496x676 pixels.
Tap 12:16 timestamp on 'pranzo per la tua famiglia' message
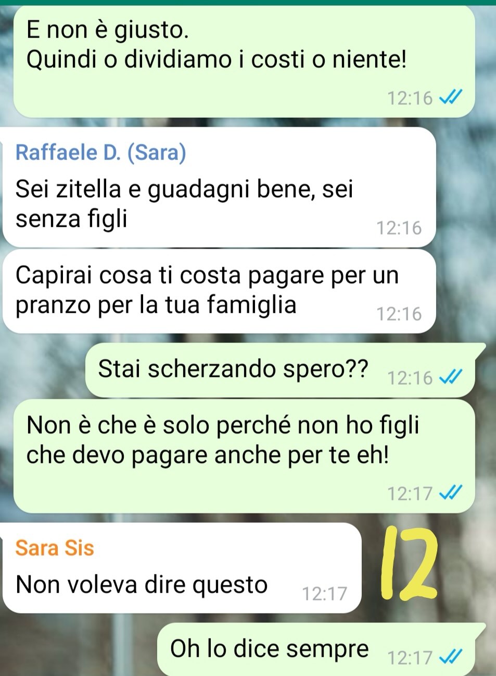[x=399, y=314]
